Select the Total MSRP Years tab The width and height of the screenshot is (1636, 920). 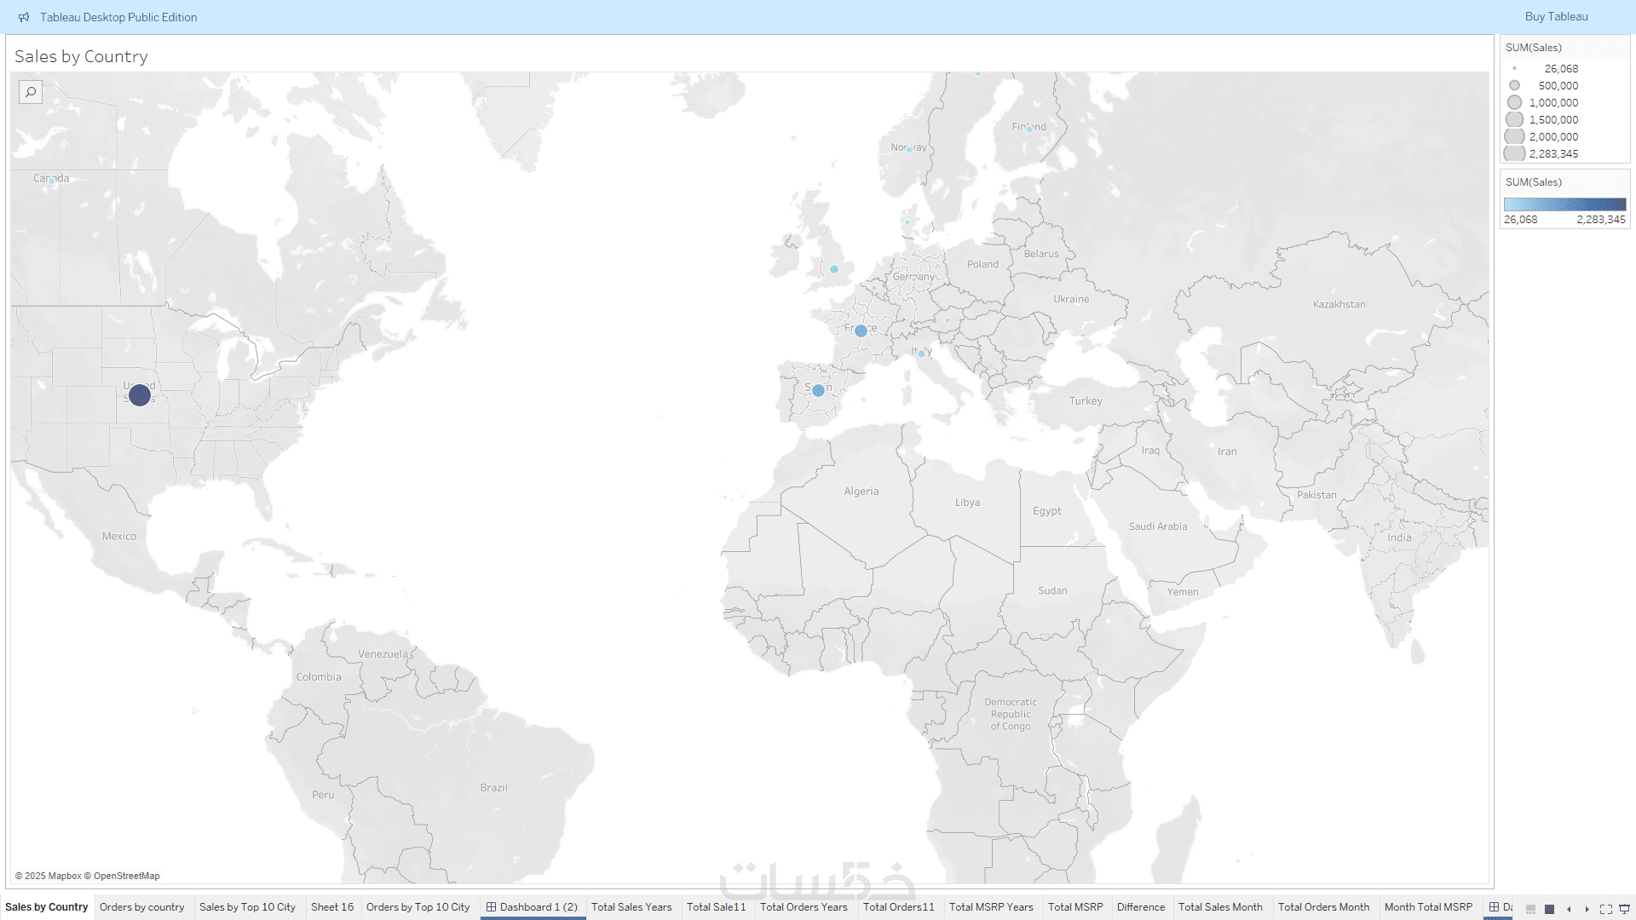click(x=991, y=907)
